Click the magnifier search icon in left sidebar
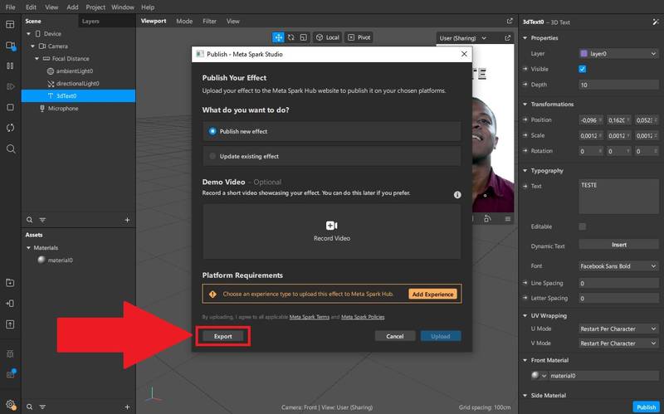 point(11,149)
